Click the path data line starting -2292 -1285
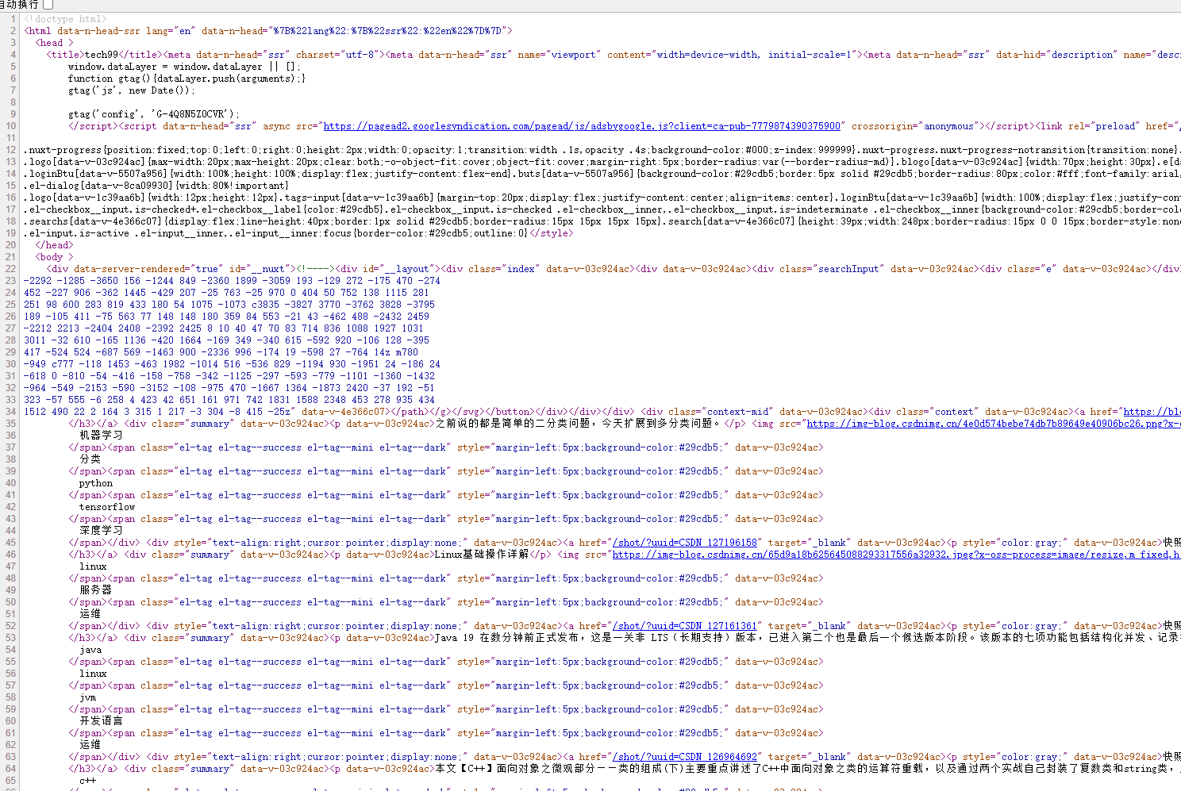Viewport: 1181px width, 791px height. point(232,281)
